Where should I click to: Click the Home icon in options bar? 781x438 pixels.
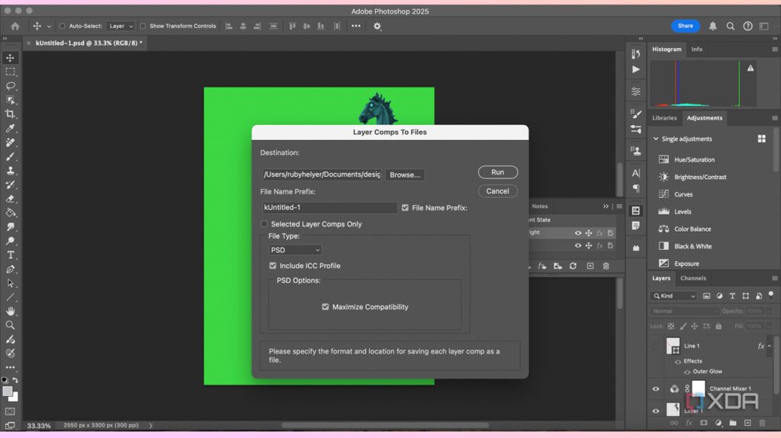tap(15, 26)
